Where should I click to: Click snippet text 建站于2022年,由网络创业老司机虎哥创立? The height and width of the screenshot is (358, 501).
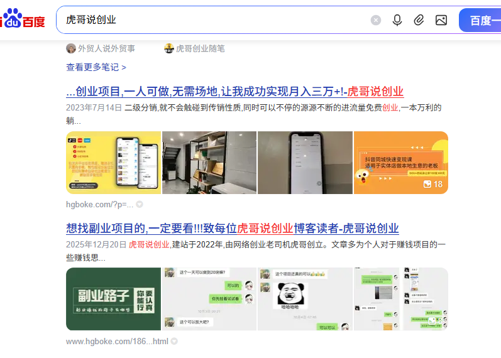coord(248,244)
